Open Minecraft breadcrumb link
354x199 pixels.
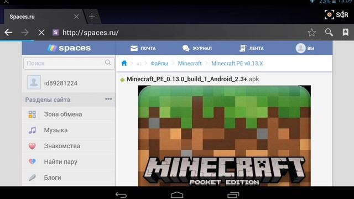(190, 64)
